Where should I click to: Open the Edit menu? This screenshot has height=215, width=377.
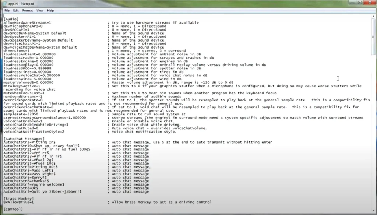[x=16, y=11]
